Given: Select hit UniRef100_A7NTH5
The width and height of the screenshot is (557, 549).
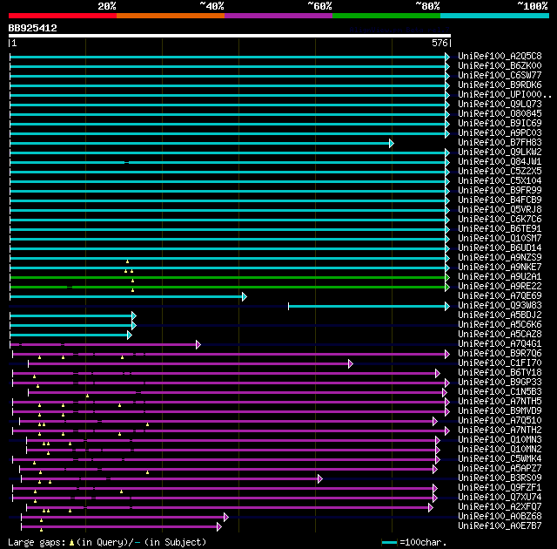Looking at the screenshot, I should [x=500, y=402].
